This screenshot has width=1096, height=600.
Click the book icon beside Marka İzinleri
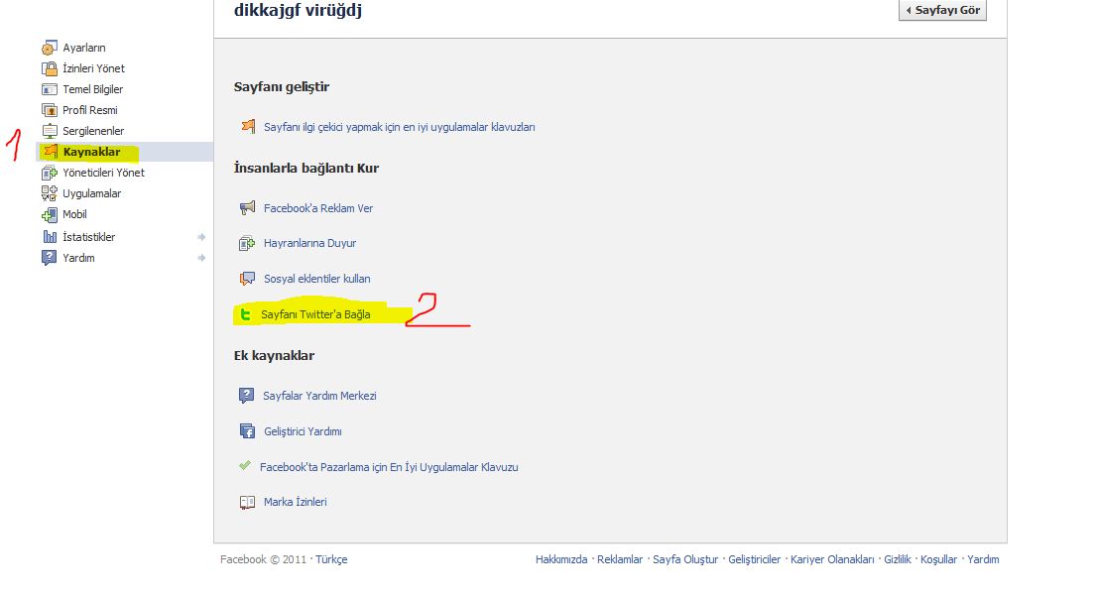click(247, 502)
